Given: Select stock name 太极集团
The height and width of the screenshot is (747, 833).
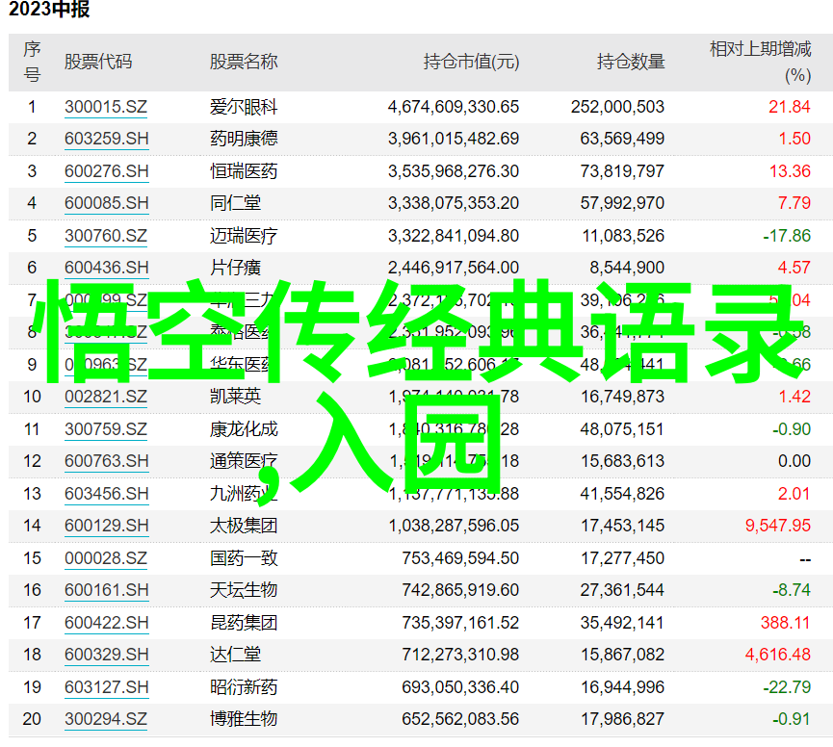Looking at the screenshot, I should (x=244, y=526).
